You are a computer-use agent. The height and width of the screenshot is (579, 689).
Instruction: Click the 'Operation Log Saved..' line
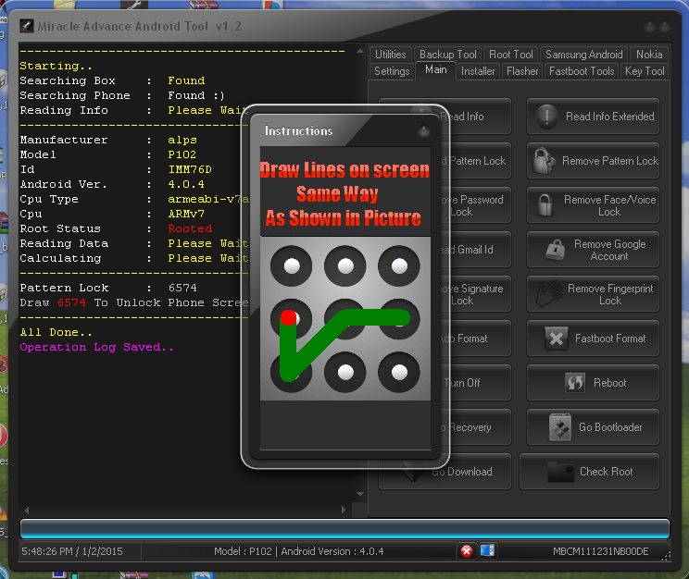96,347
